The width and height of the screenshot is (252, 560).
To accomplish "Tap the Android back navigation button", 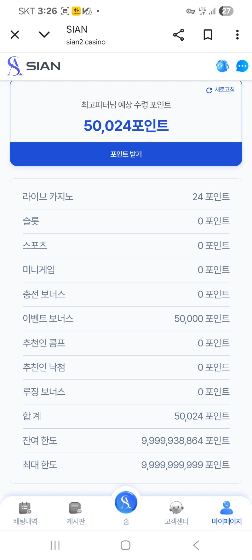I will pos(196,545).
